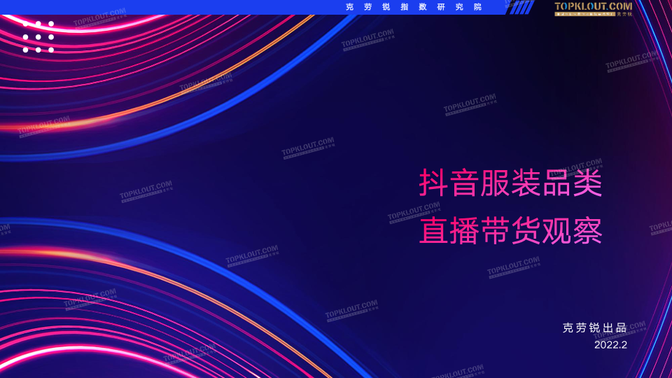Click the title line 抖音服装品类
672x378 pixels.
[510, 183]
